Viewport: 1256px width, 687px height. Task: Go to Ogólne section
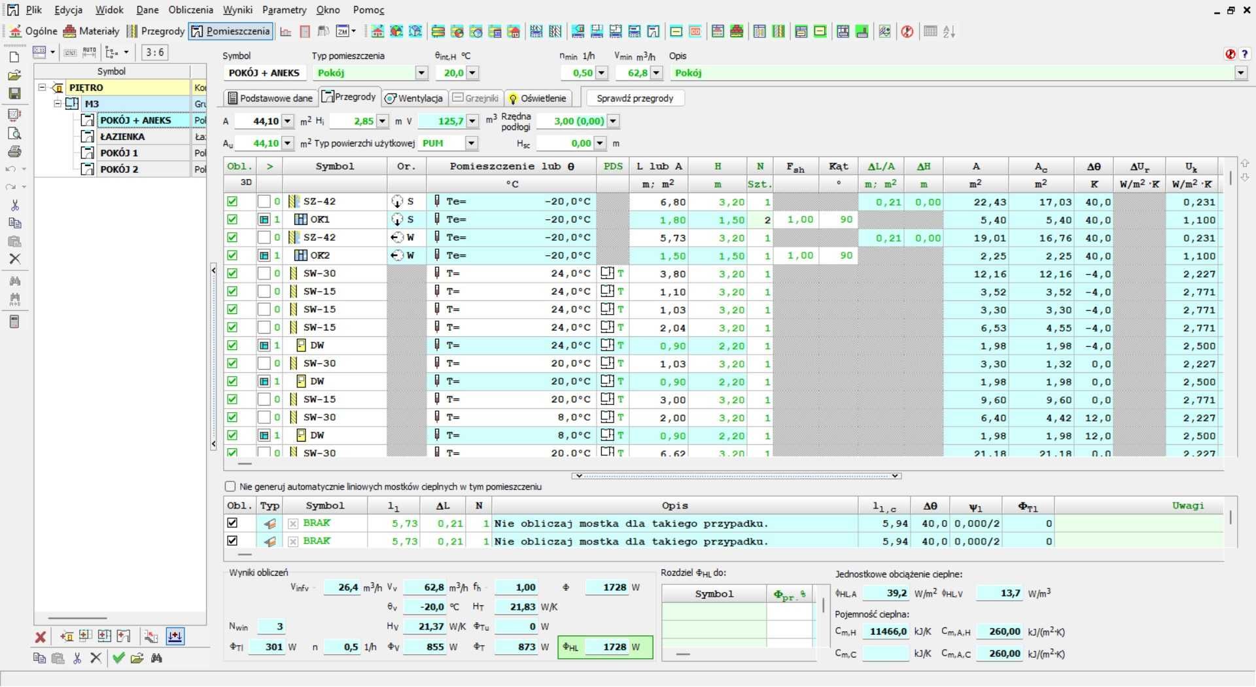point(33,31)
